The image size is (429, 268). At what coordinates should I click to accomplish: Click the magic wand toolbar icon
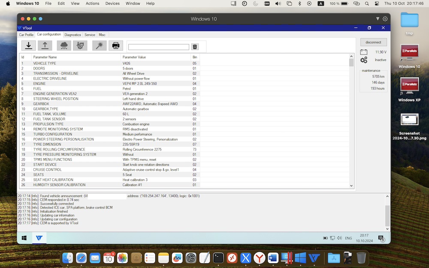click(x=99, y=45)
